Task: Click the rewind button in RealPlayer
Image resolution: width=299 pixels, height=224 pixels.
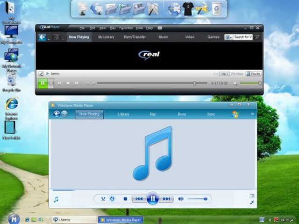Action: (x=87, y=84)
